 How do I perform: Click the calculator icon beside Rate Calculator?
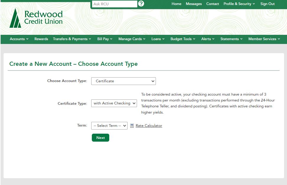[x=132, y=126]
